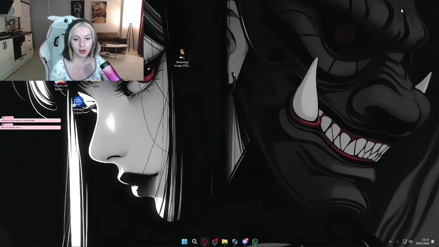Click the upper pink chat message bubble
The width and height of the screenshot is (439, 247).
pos(31,120)
